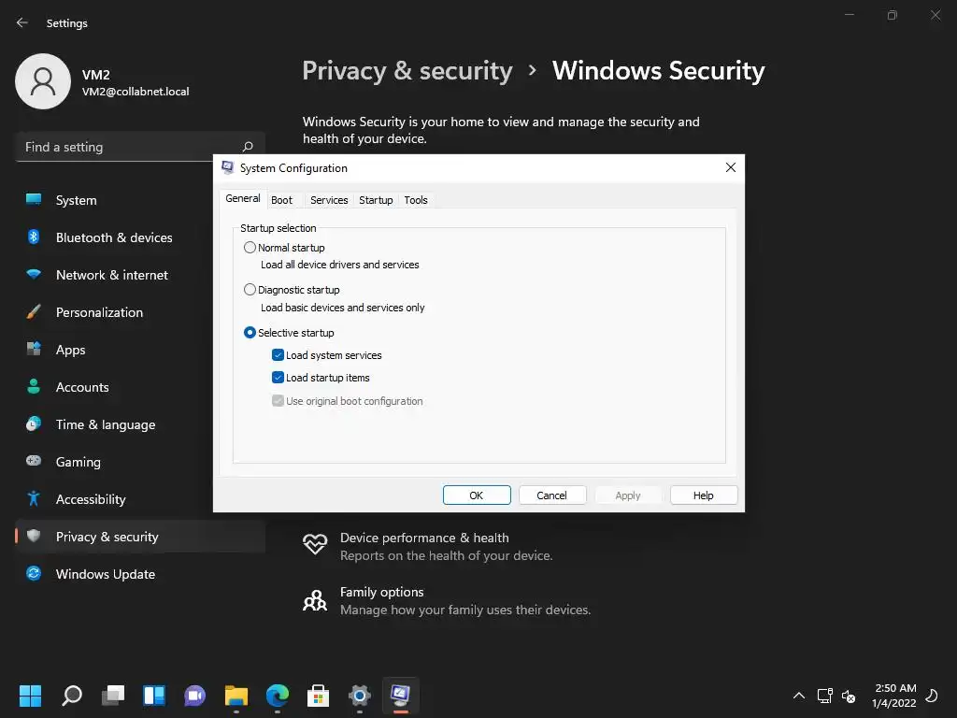The width and height of the screenshot is (957, 718).
Task: Close the System Configuration dialog
Action: (730, 167)
